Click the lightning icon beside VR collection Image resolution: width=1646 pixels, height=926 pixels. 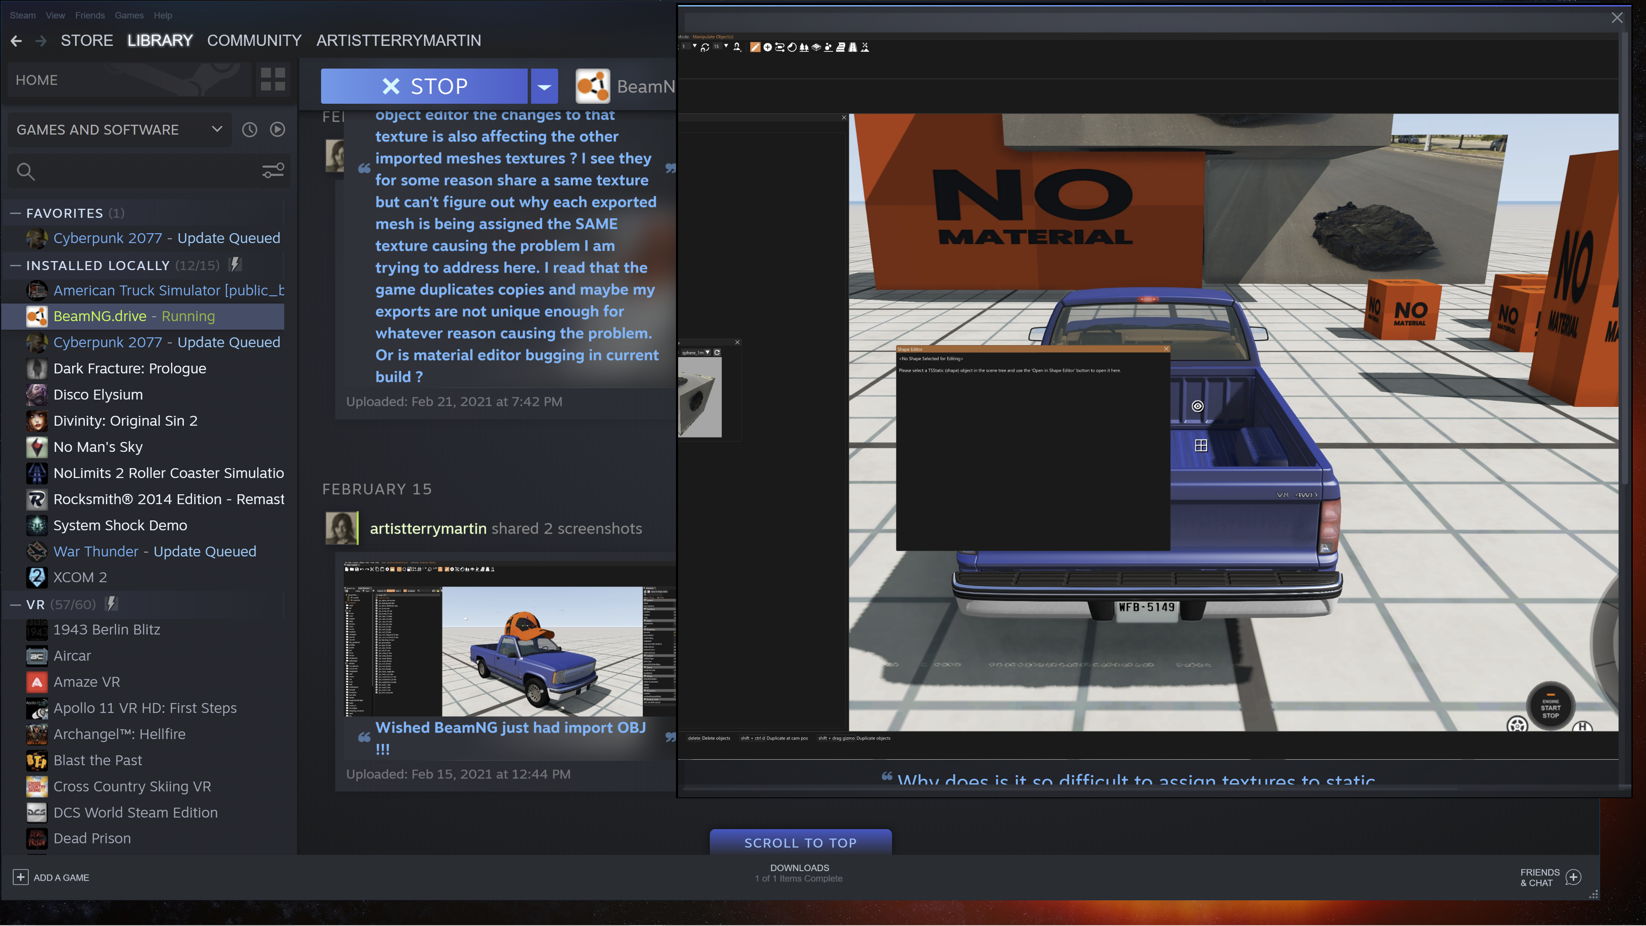click(x=111, y=603)
